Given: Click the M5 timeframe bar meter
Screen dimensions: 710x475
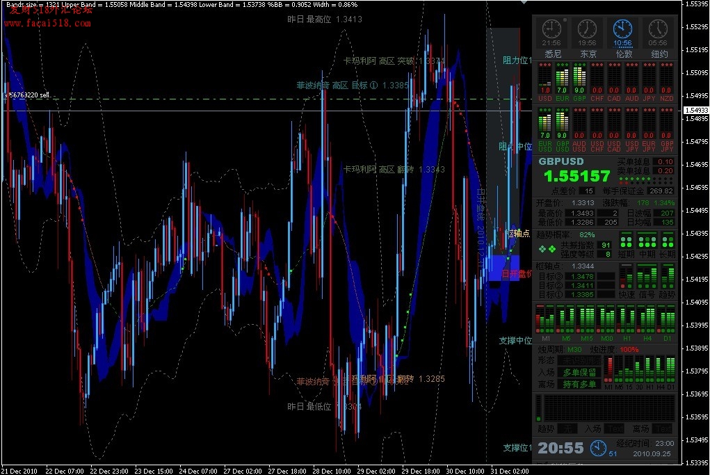Looking at the screenshot, I should click(x=566, y=319).
